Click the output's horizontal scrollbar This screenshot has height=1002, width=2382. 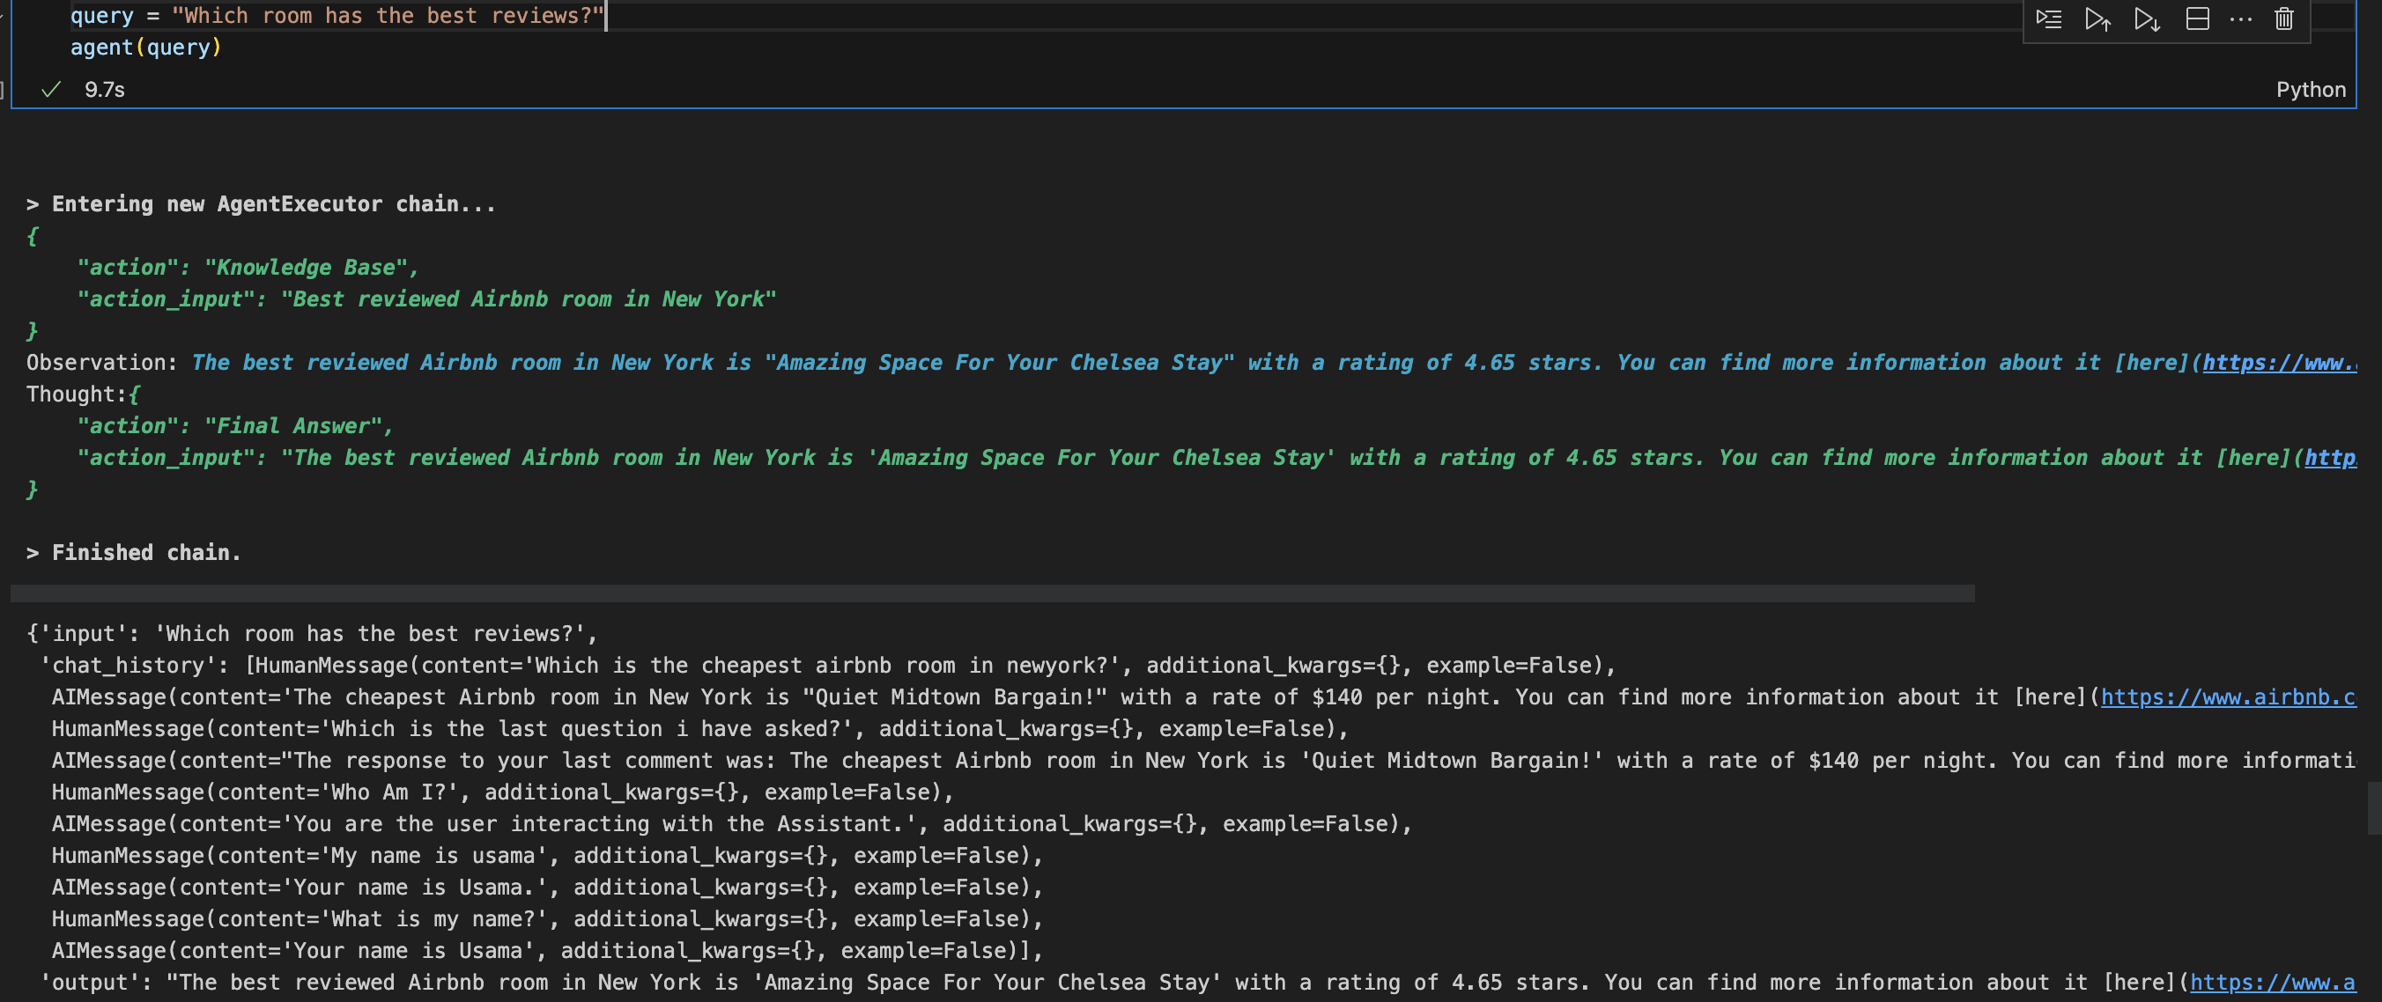click(x=991, y=593)
